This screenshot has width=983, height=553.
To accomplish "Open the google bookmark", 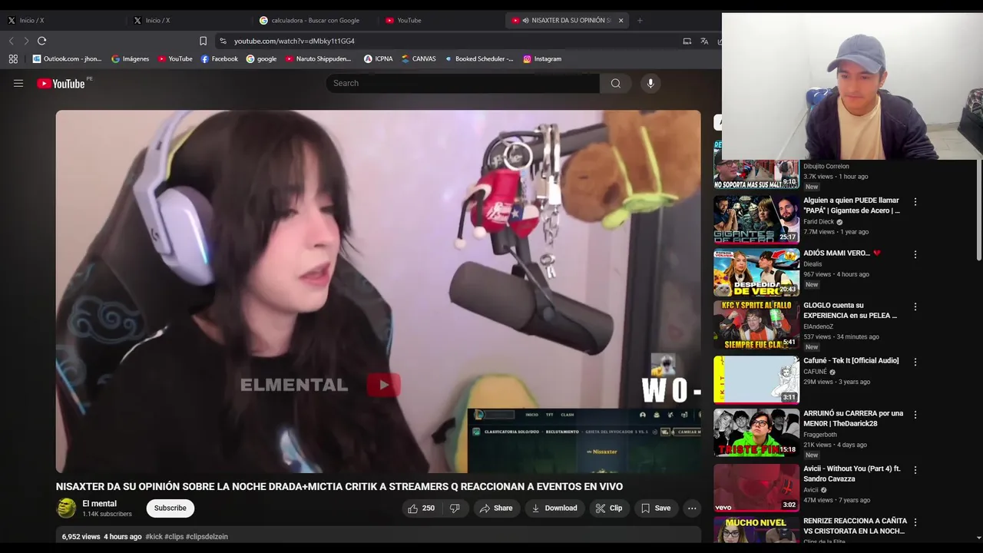I will click(261, 58).
